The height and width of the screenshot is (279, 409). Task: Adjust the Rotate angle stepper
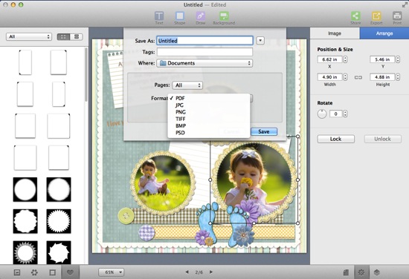[x=345, y=114]
